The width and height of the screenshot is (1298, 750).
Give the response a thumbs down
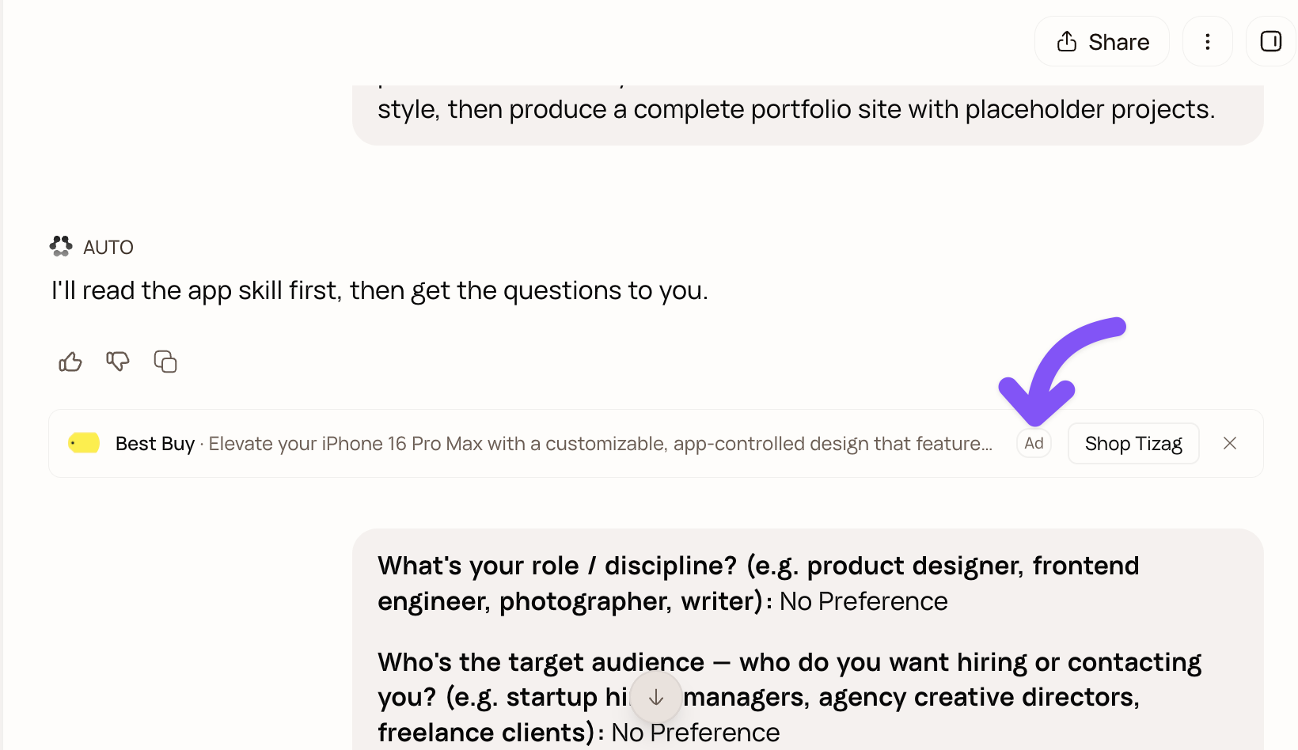click(118, 362)
